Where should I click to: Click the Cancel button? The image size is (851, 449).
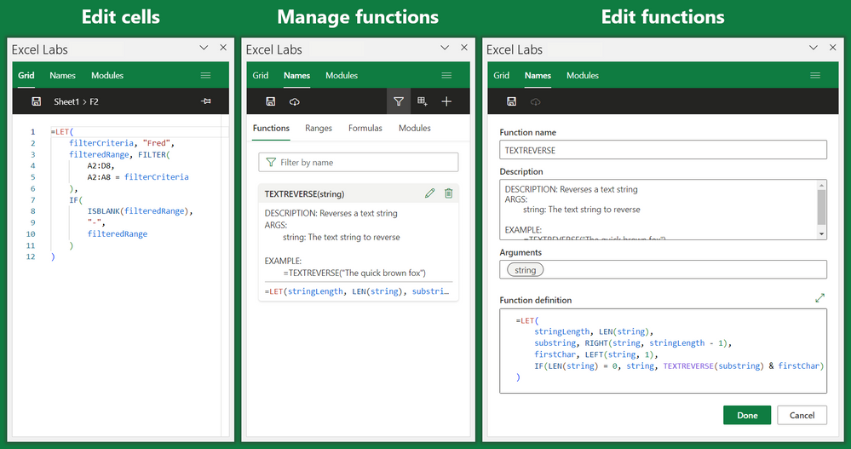coord(802,415)
